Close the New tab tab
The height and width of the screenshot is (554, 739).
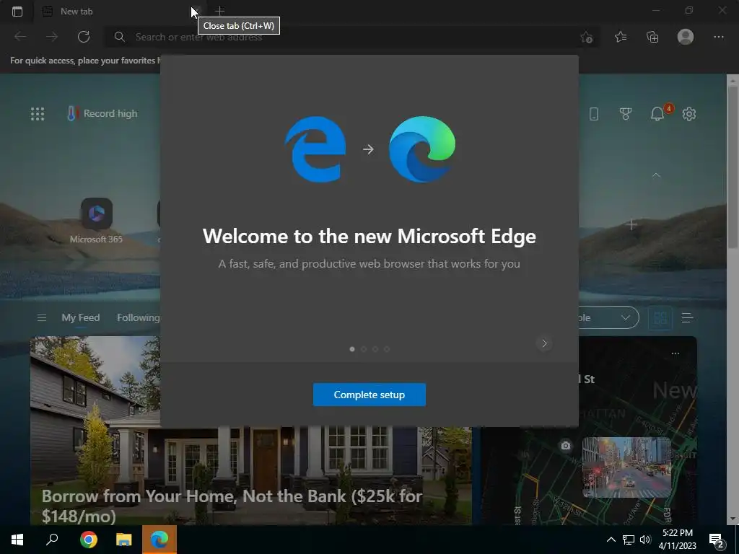click(x=197, y=11)
